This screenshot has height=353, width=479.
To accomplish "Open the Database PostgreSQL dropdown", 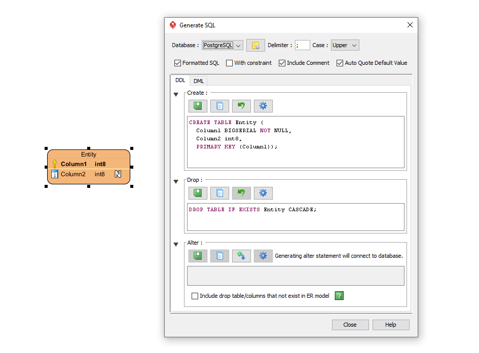I will tap(222, 45).
